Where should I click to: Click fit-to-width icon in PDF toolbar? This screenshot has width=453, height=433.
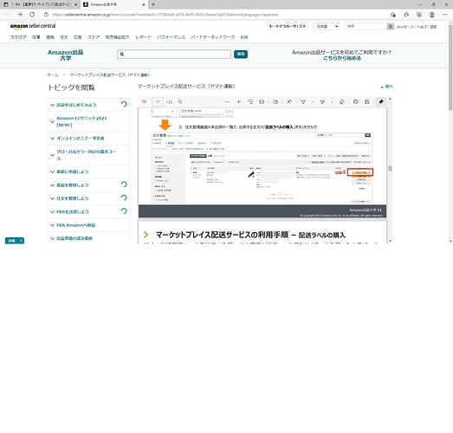(x=262, y=102)
